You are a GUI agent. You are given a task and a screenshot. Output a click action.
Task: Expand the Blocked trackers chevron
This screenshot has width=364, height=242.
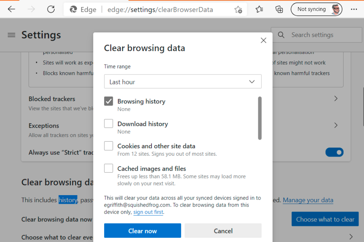point(335,99)
